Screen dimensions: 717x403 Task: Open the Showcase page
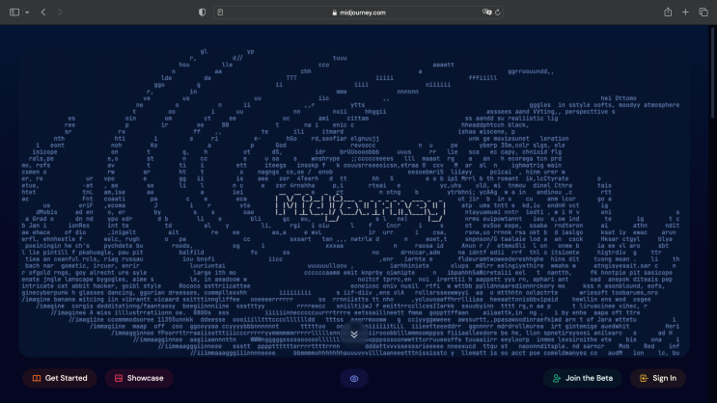(139, 378)
